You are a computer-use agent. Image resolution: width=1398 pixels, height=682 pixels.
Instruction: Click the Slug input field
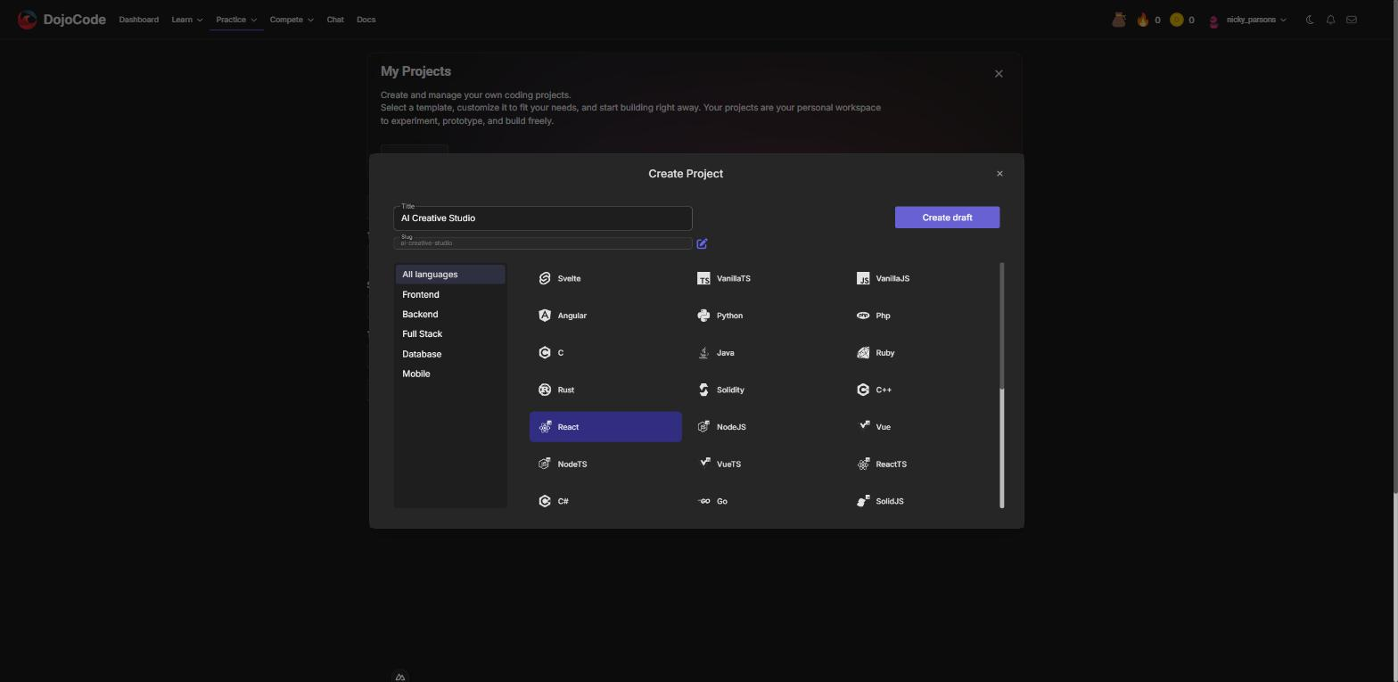pyautogui.click(x=543, y=243)
